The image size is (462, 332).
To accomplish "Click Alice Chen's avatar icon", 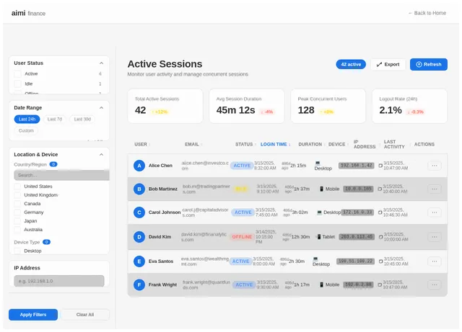I will pyautogui.click(x=139, y=166).
